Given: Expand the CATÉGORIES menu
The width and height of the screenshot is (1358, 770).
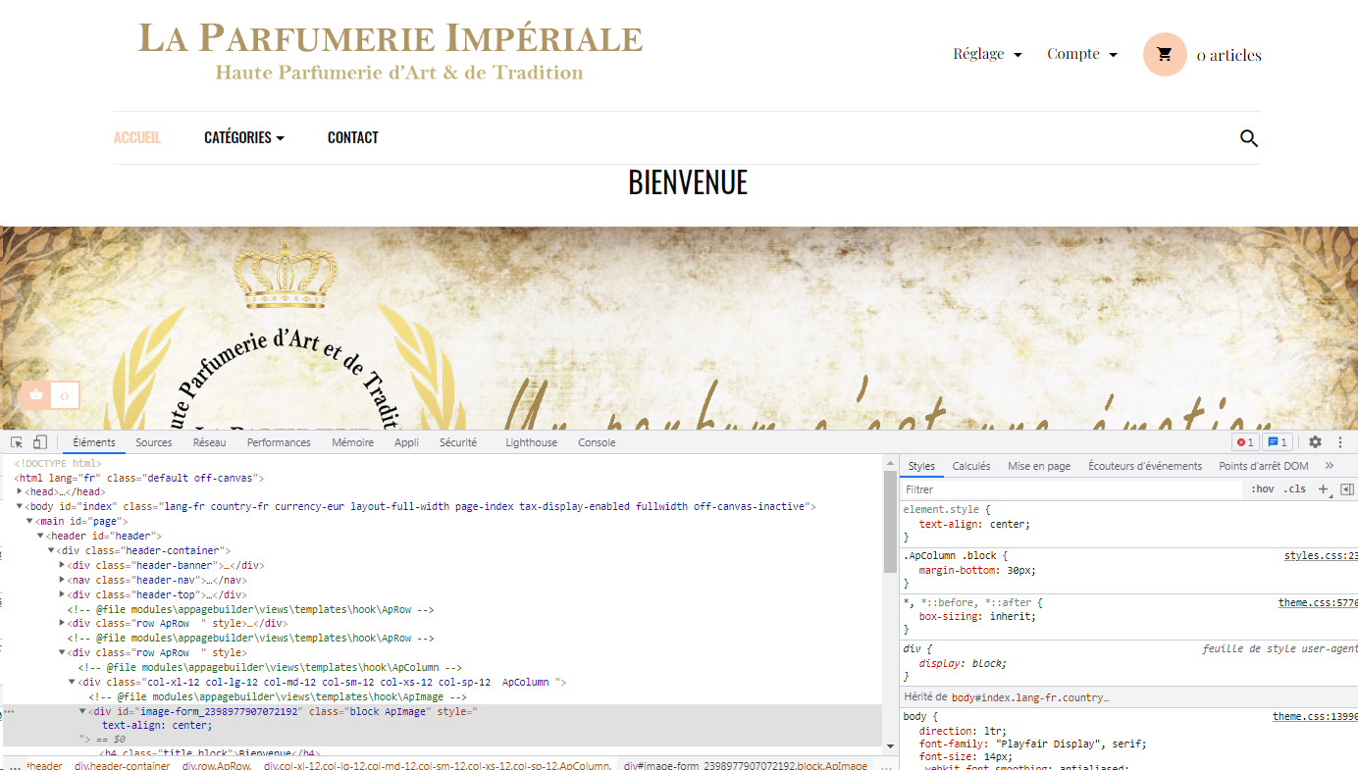Looking at the screenshot, I should (244, 137).
